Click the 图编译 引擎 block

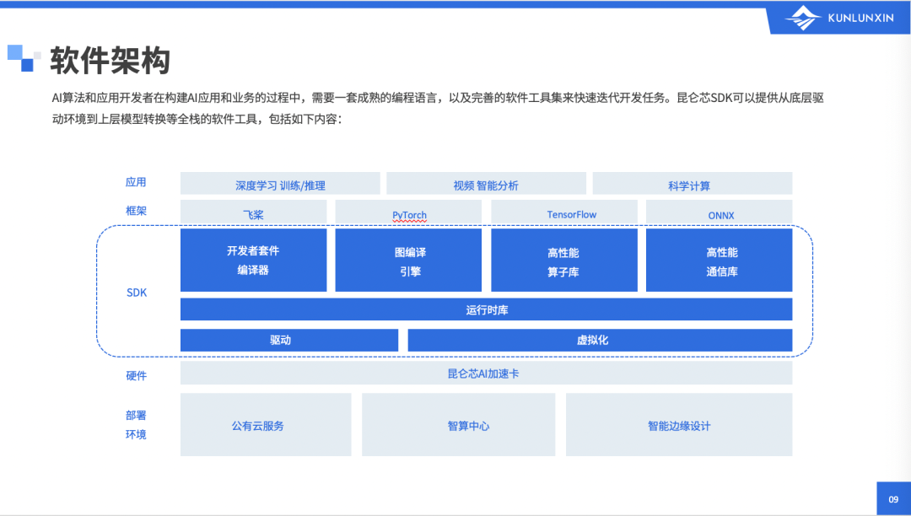(408, 260)
